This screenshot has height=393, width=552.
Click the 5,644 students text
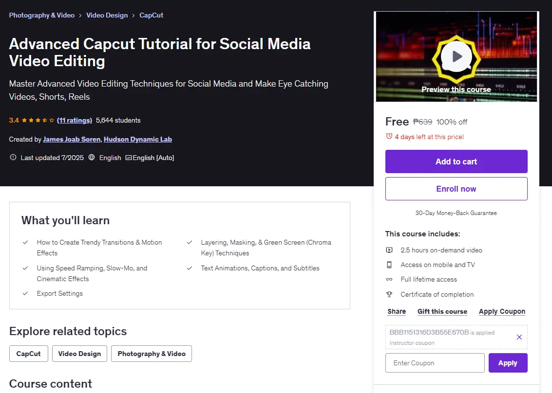tap(118, 120)
